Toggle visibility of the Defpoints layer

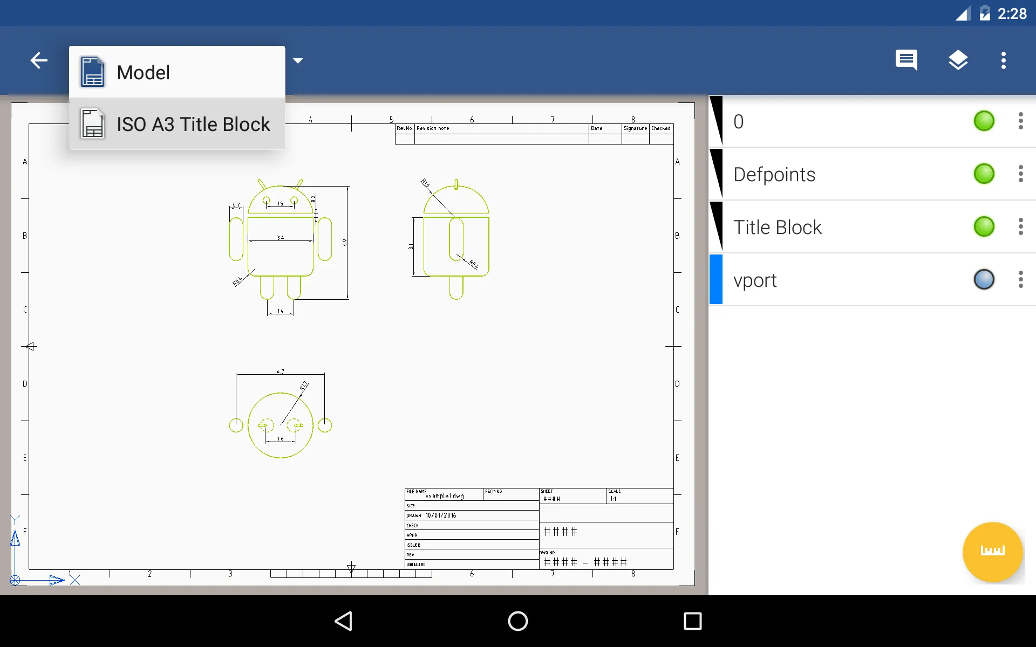pyautogui.click(x=984, y=174)
